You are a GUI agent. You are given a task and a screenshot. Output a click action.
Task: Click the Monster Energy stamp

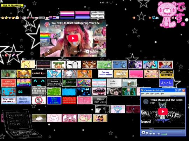point(69,83)
